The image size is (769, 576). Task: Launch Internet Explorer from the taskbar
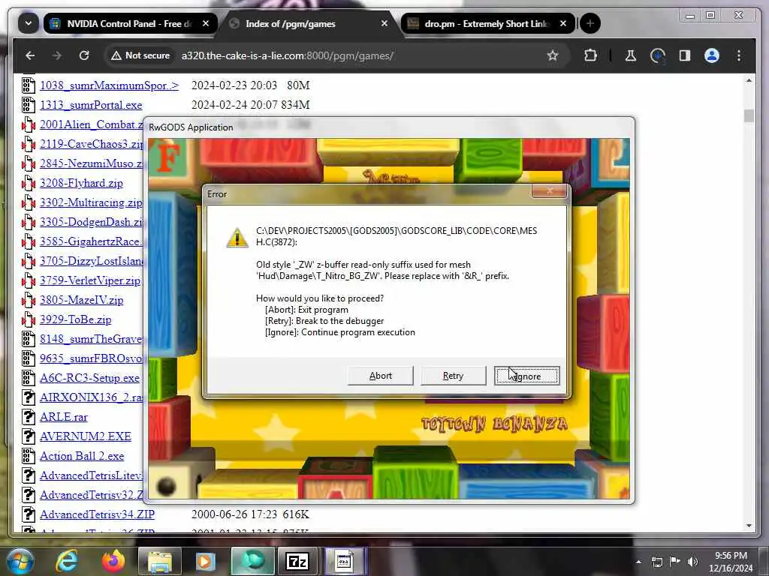coord(67,561)
